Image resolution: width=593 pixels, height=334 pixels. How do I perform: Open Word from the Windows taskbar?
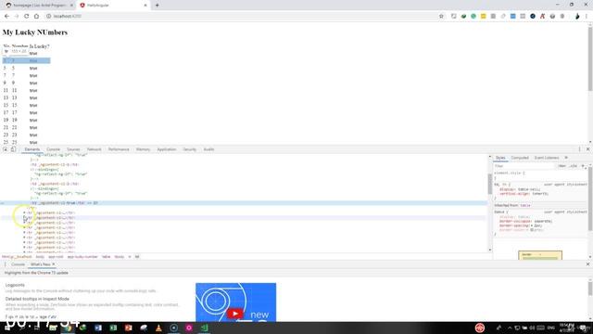click(x=98, y=328)
